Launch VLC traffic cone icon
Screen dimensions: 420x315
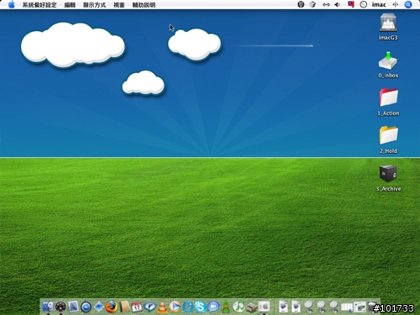click(162, 307)
